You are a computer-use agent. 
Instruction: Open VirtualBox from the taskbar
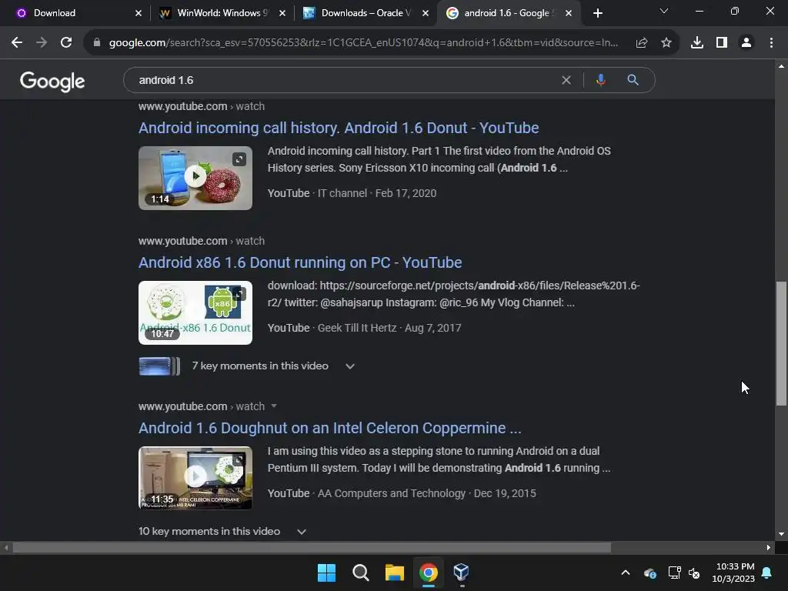pos(462,573)
